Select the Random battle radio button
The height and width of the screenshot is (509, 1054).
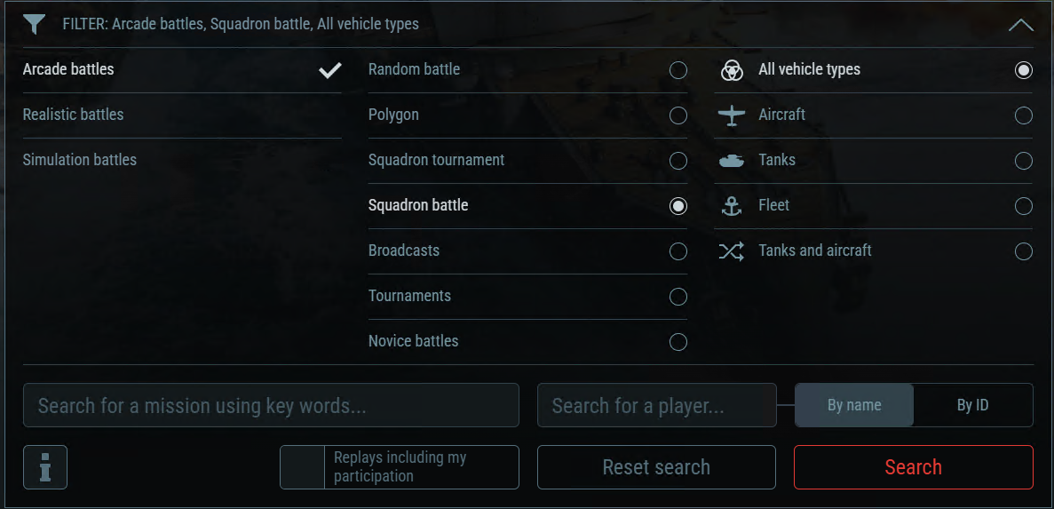(678, 70)
